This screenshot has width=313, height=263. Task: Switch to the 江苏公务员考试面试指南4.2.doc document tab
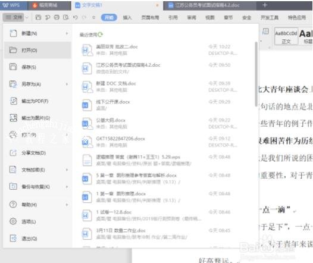(x=210, y=5)
